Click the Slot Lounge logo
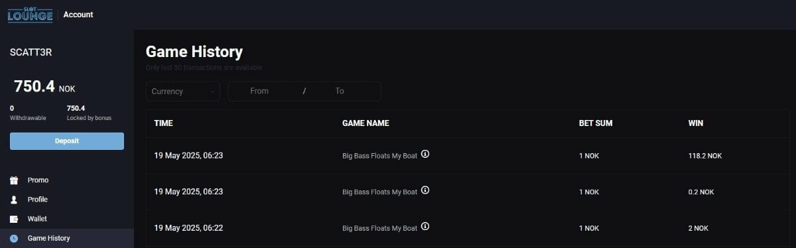The height and width of the screenshot is (248, 796). (30, 14)
